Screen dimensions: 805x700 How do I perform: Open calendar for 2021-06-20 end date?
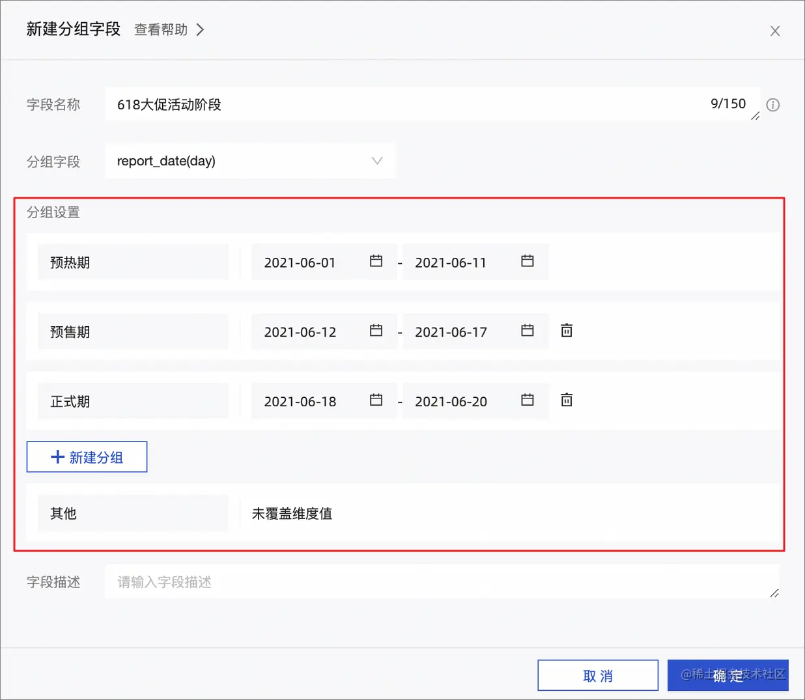tap(528, 400)
